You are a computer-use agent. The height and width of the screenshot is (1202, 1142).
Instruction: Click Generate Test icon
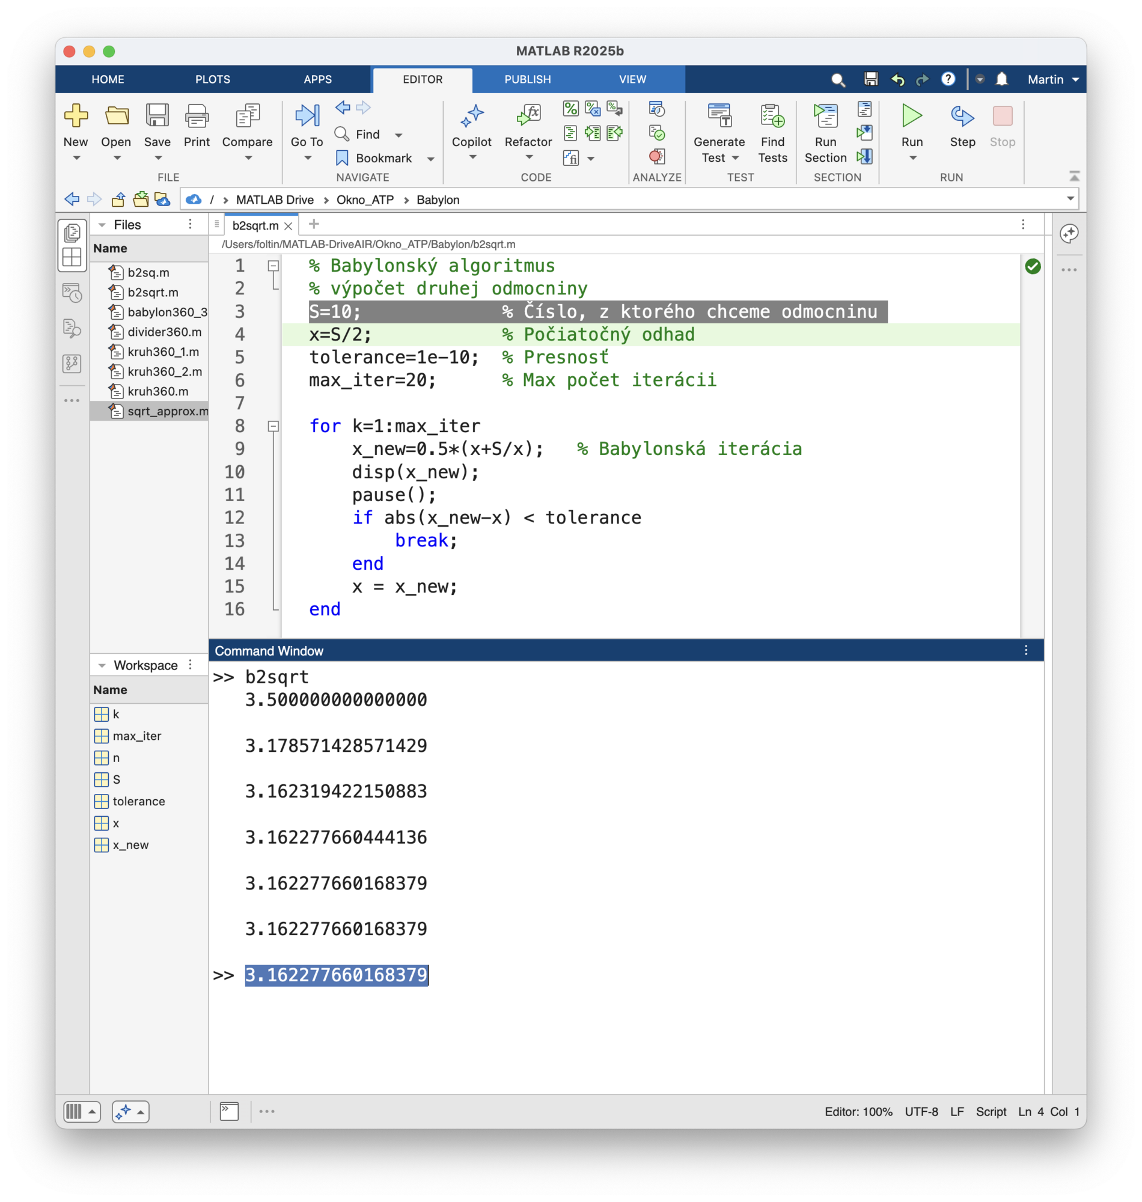[x=719, y=116]
